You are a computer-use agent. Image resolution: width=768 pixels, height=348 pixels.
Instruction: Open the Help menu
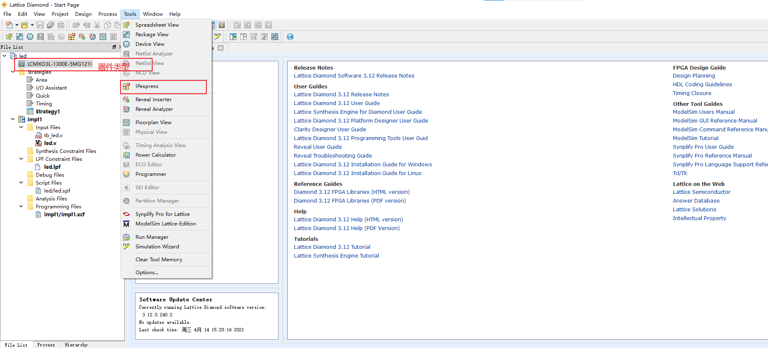[175, 14]
